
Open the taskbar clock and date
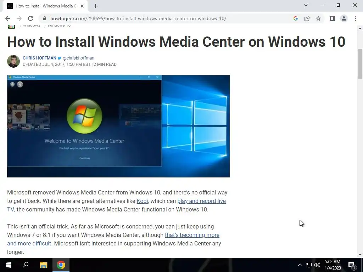pyautogui.click(x=333, y=265)
